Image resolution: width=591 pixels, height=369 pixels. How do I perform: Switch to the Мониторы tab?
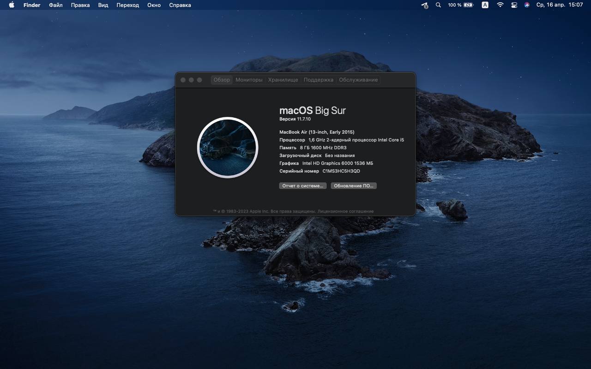click(249, 80)
